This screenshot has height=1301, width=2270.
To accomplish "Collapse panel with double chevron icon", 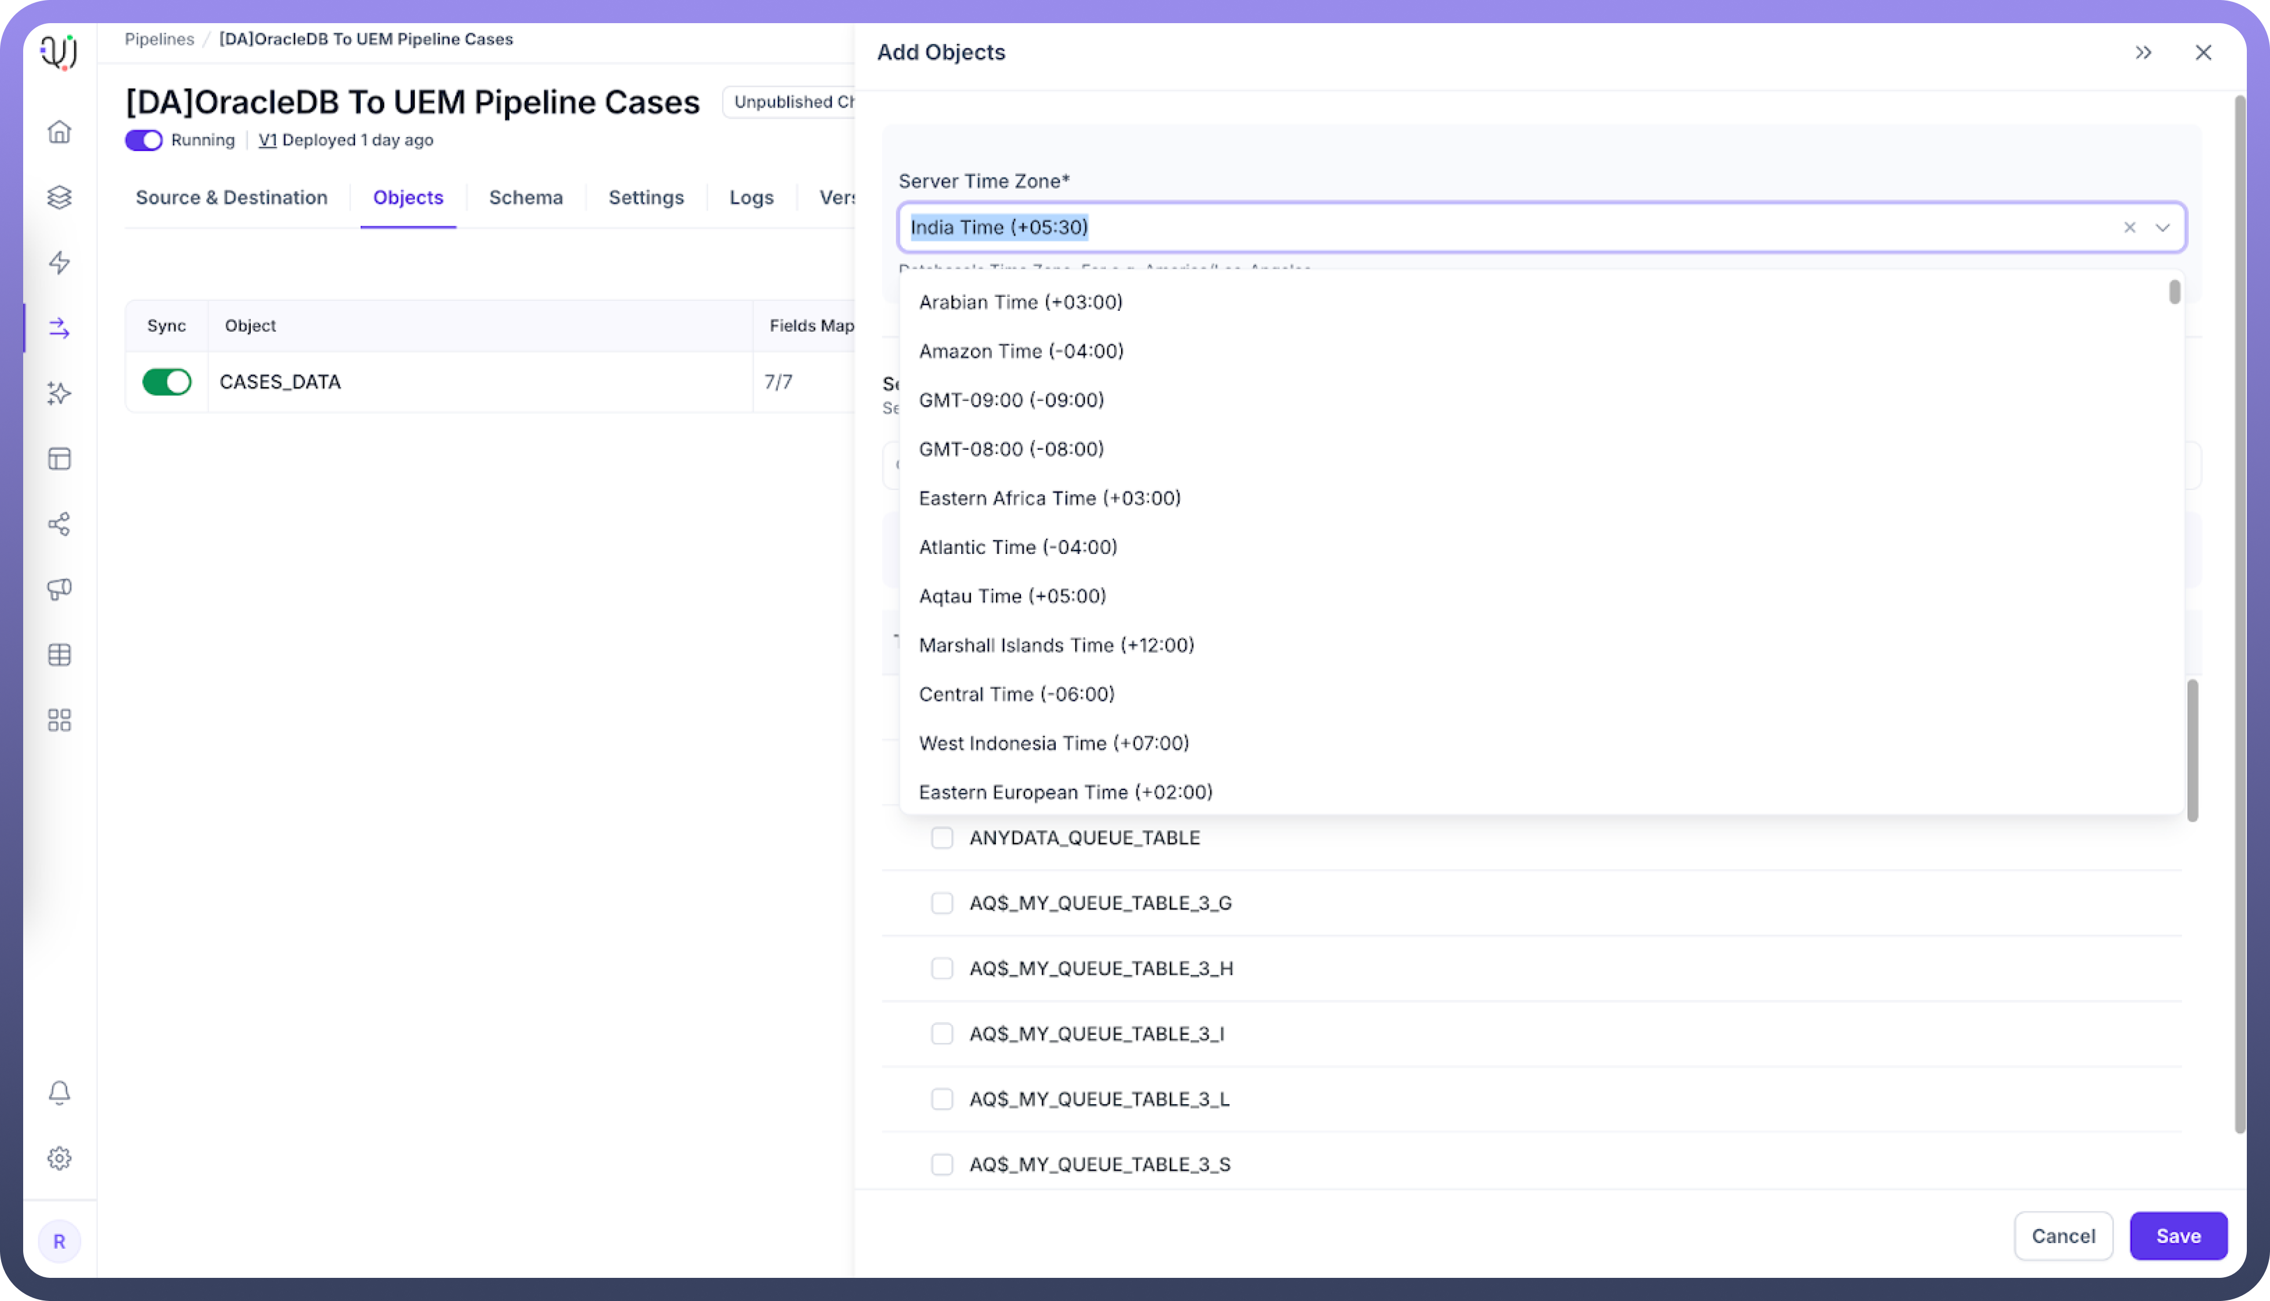I will coord(2143,53).
